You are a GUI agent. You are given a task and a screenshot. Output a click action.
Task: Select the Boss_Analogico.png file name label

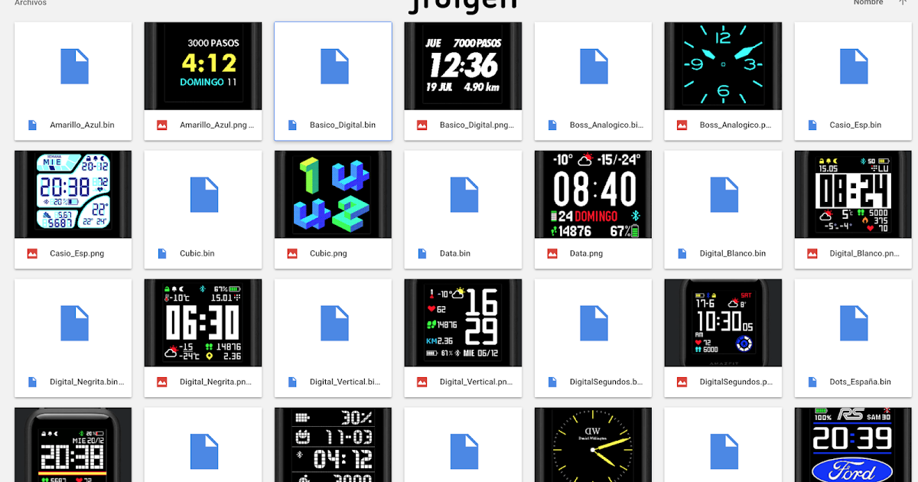coord(737,125)
